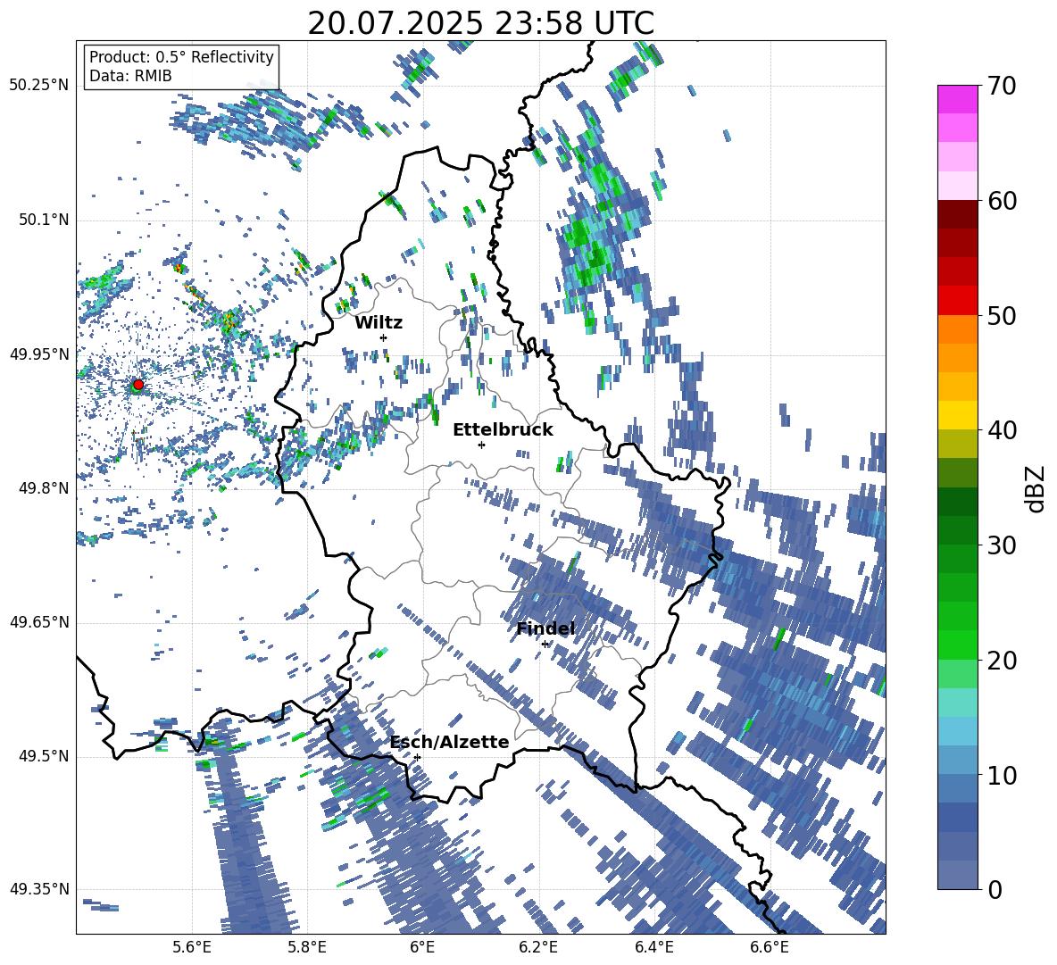Click the 60 colorbar tick label
This screenshot has height=965, width=1057.
tap(1002, 201)
